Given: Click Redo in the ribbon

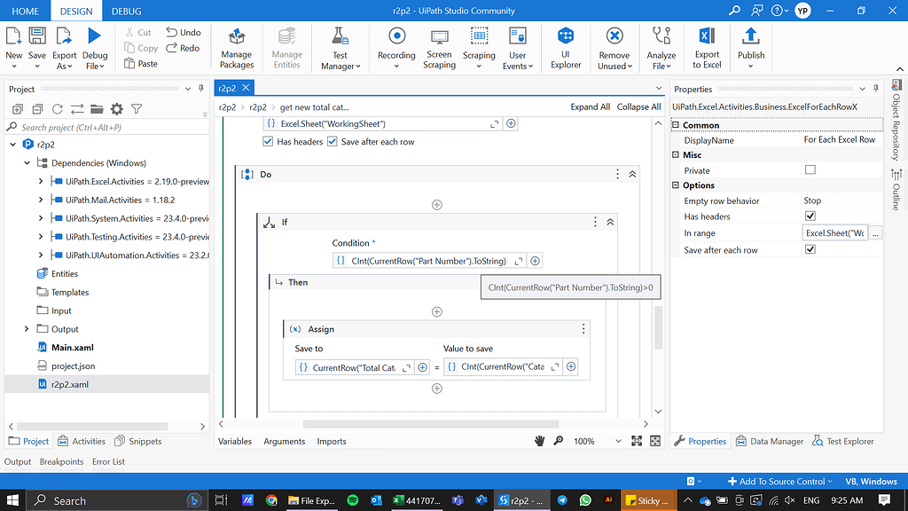Looking at the screenshot, I should [183, 48].
